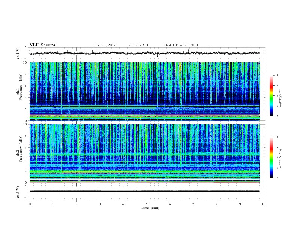
Task: Click the "station=ATH" header text
Action: [x=139, y=45]
